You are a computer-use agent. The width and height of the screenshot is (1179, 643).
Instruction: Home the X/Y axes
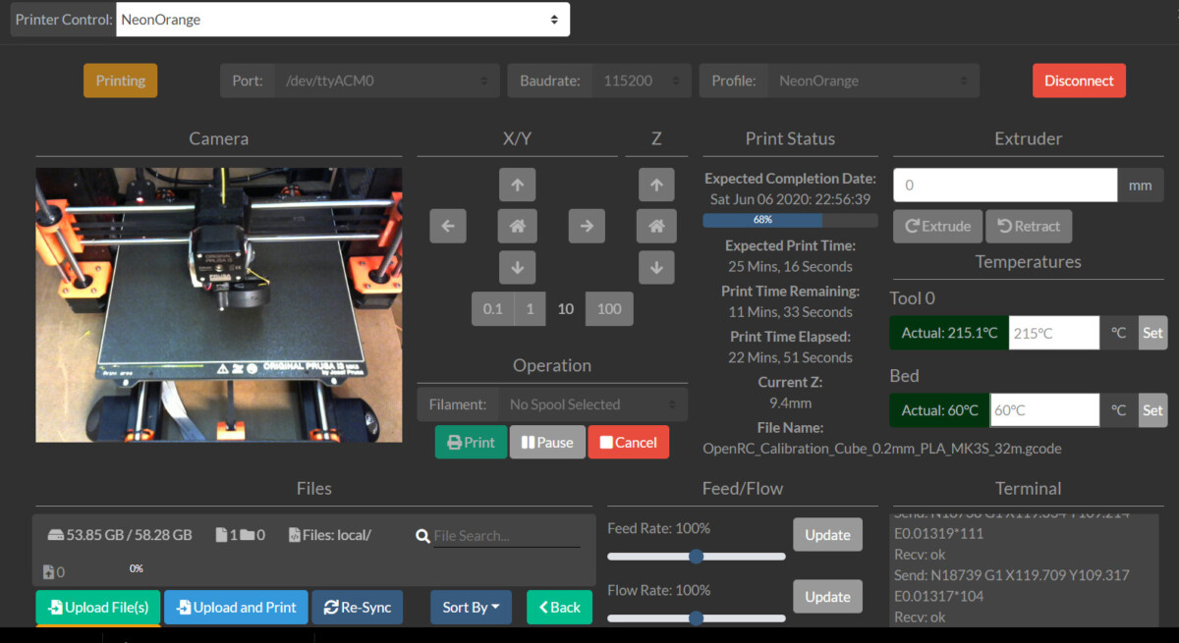click(x=517, y=226)
